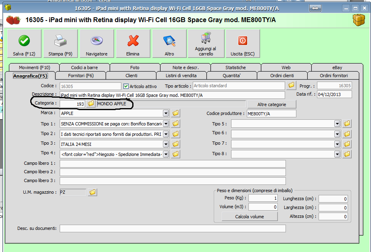
Task: Click the Volume (m3) input field
Action: tap(263, 207)
